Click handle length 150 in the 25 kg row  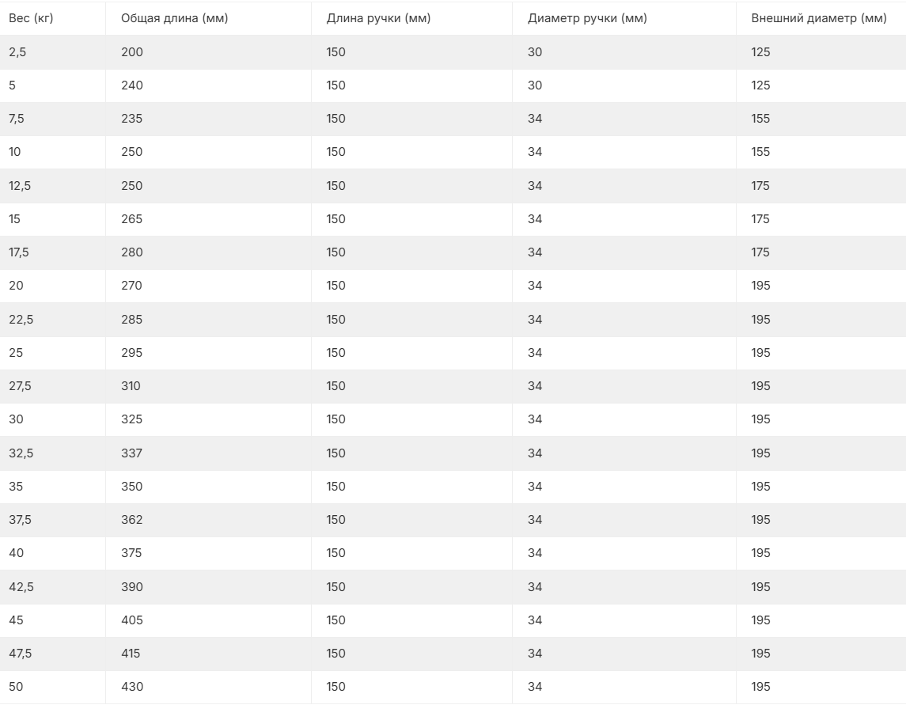335,353
